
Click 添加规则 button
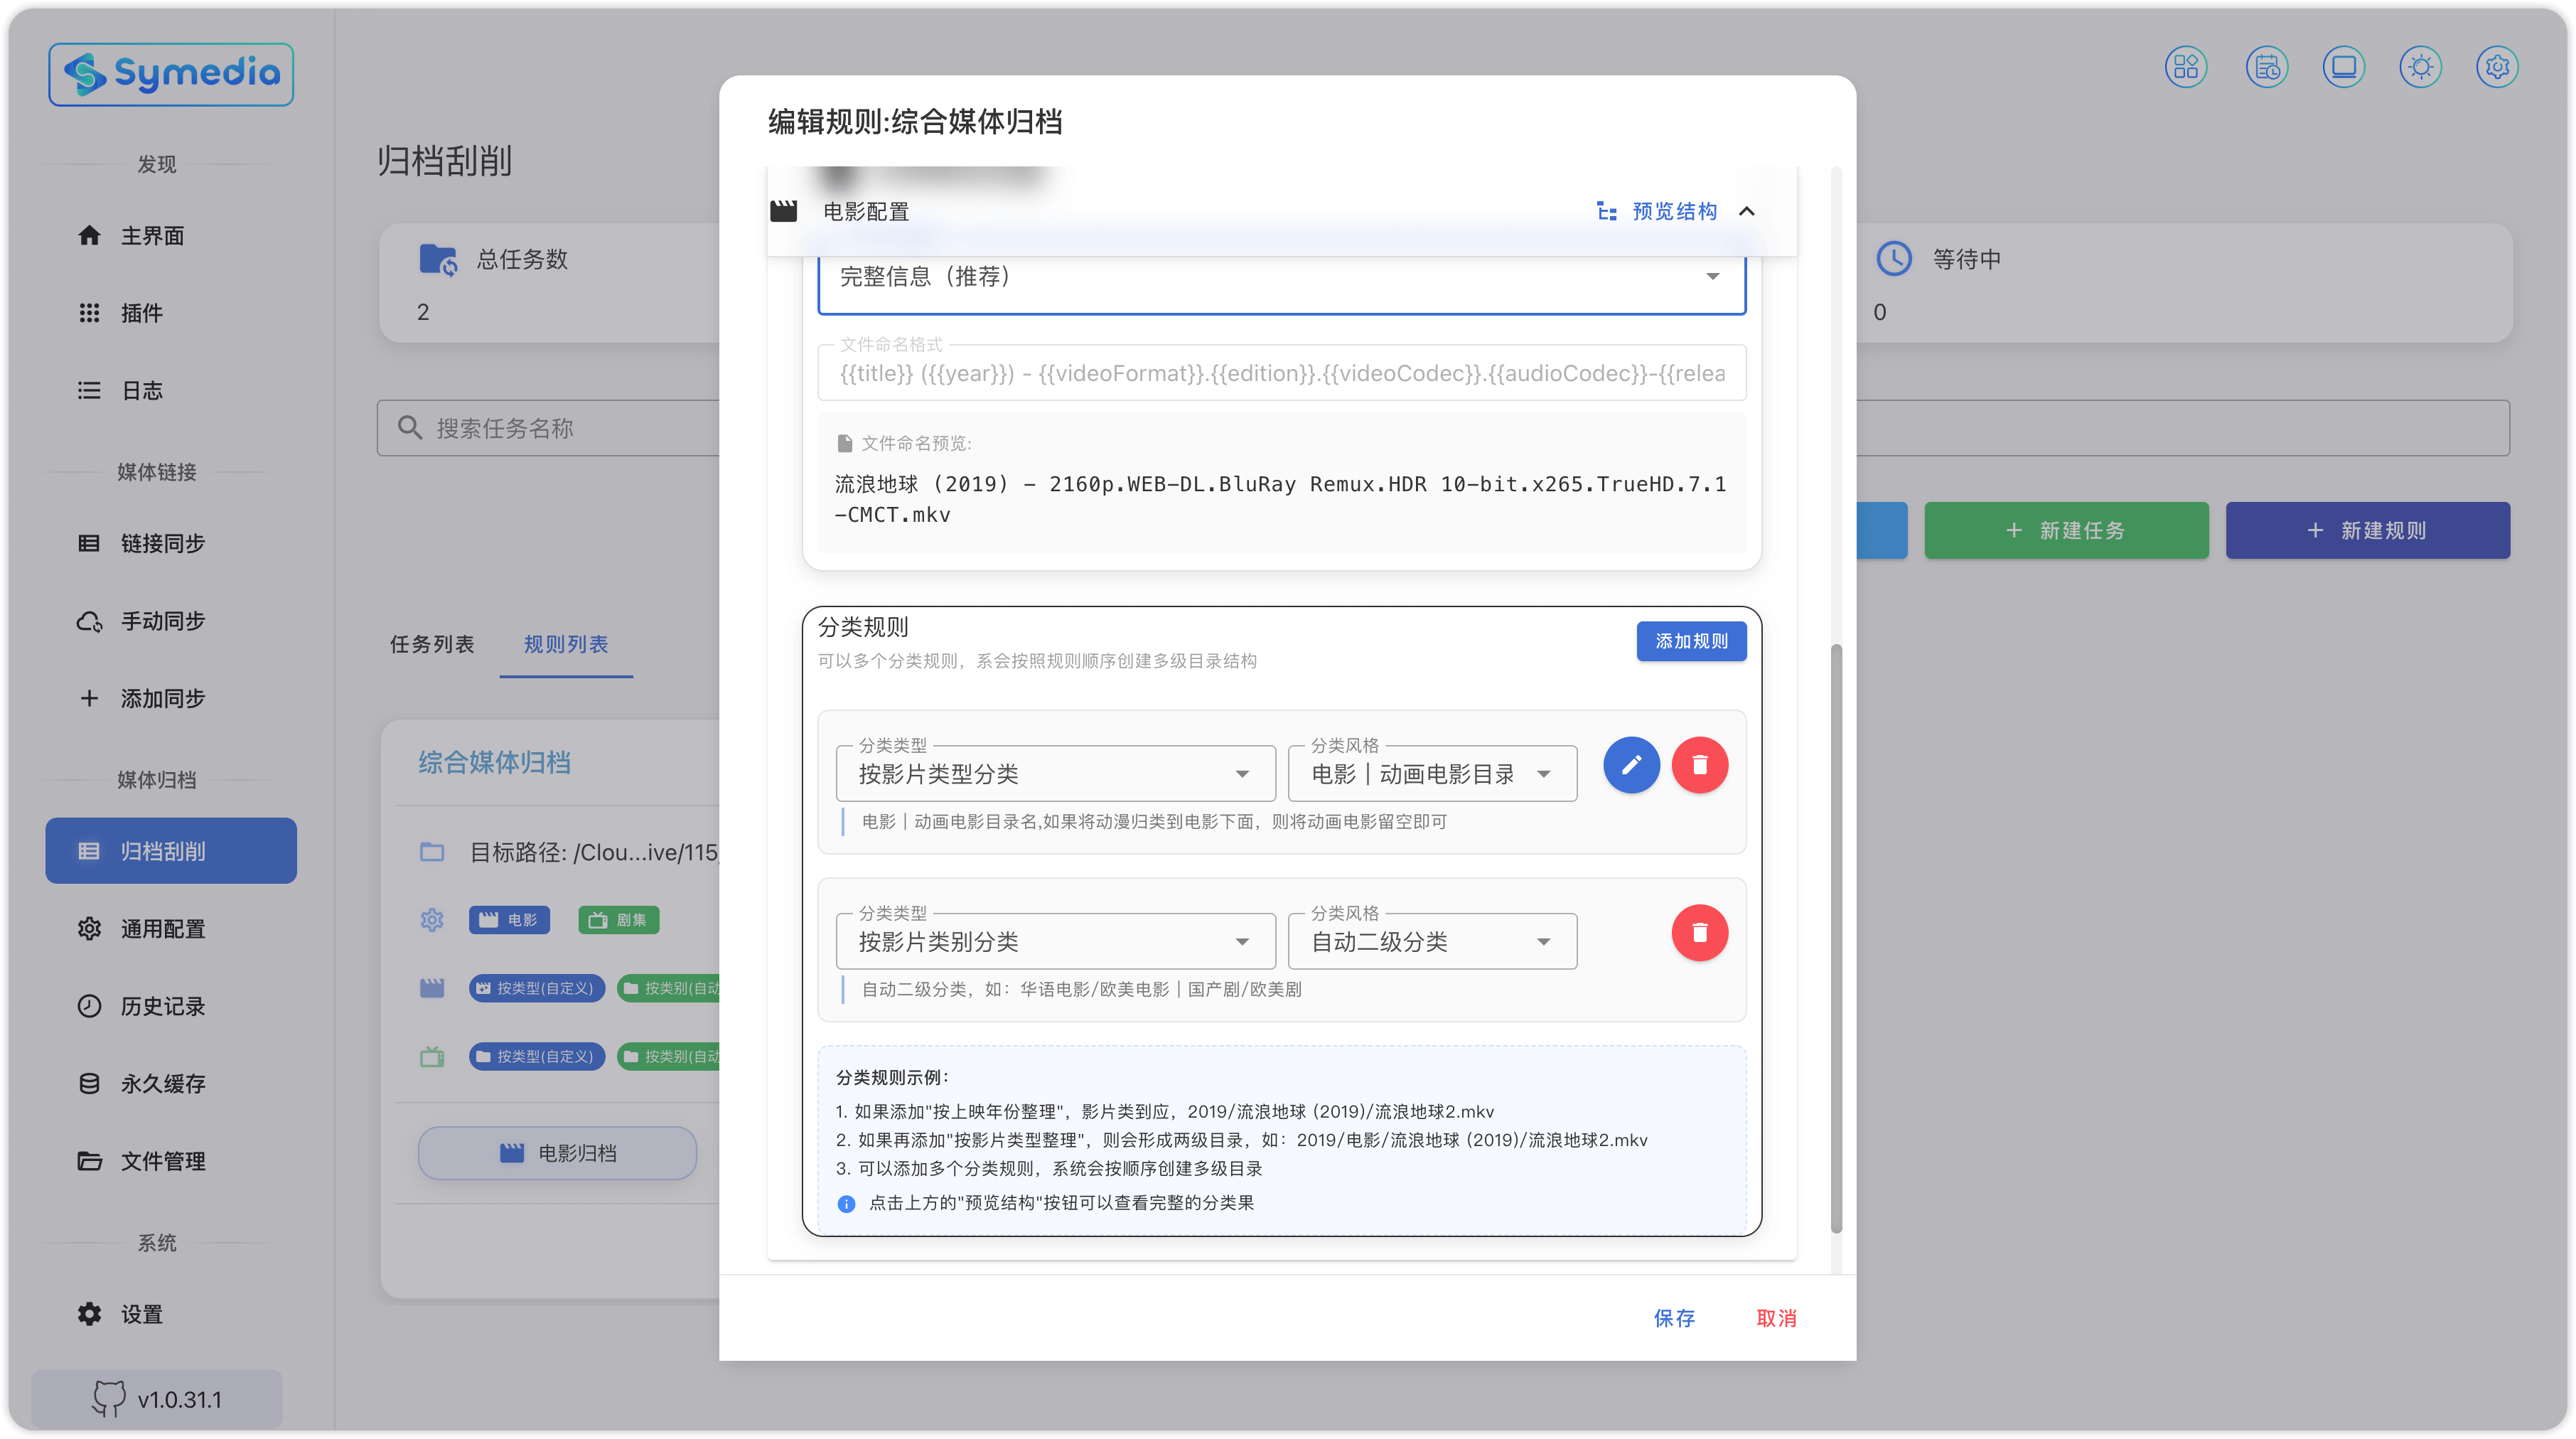tap(1691, 641)
